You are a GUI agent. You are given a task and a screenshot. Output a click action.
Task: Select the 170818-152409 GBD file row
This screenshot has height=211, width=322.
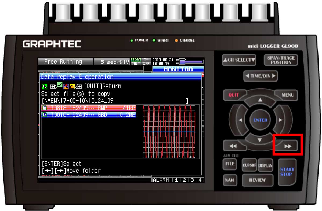tap(89, 115)
